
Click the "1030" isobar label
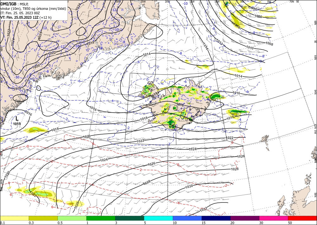point(189,186)
